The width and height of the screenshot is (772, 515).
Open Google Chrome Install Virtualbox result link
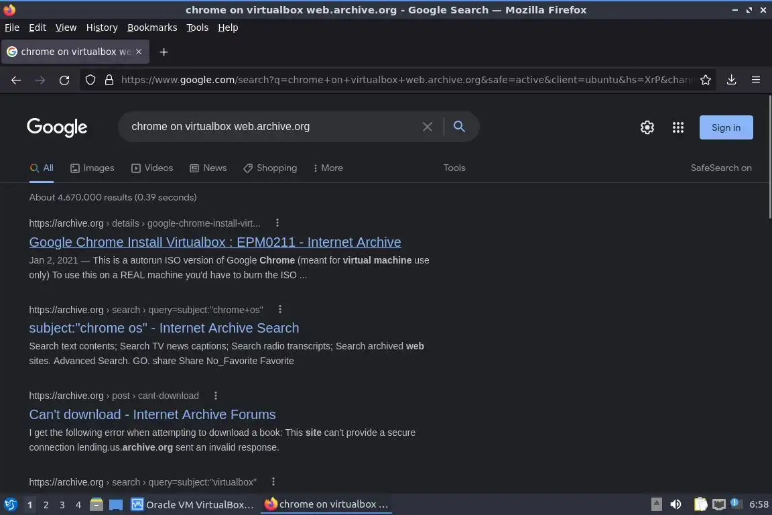point(215,242)
